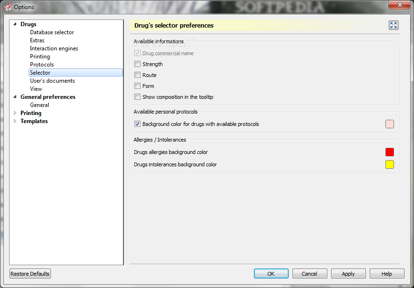
Task: Enable the Form checkbox
Action: pyautogui.click(x=137, y=86)
